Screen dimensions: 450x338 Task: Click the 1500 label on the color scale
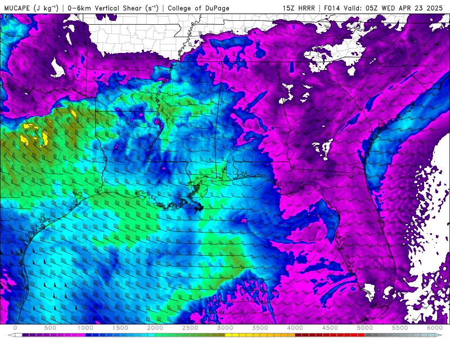[120, 328]
